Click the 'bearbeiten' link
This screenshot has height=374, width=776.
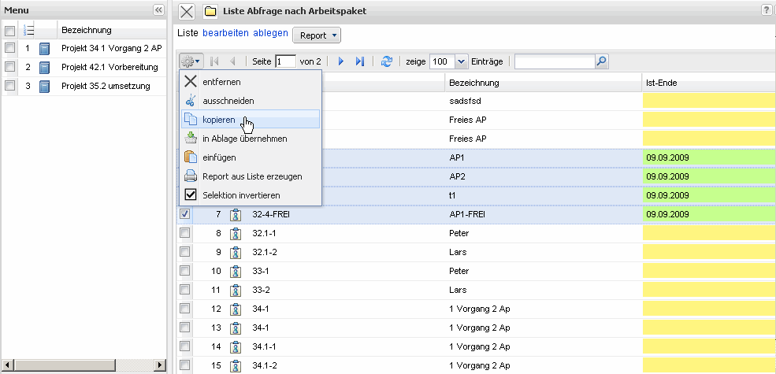pos(226,34)
